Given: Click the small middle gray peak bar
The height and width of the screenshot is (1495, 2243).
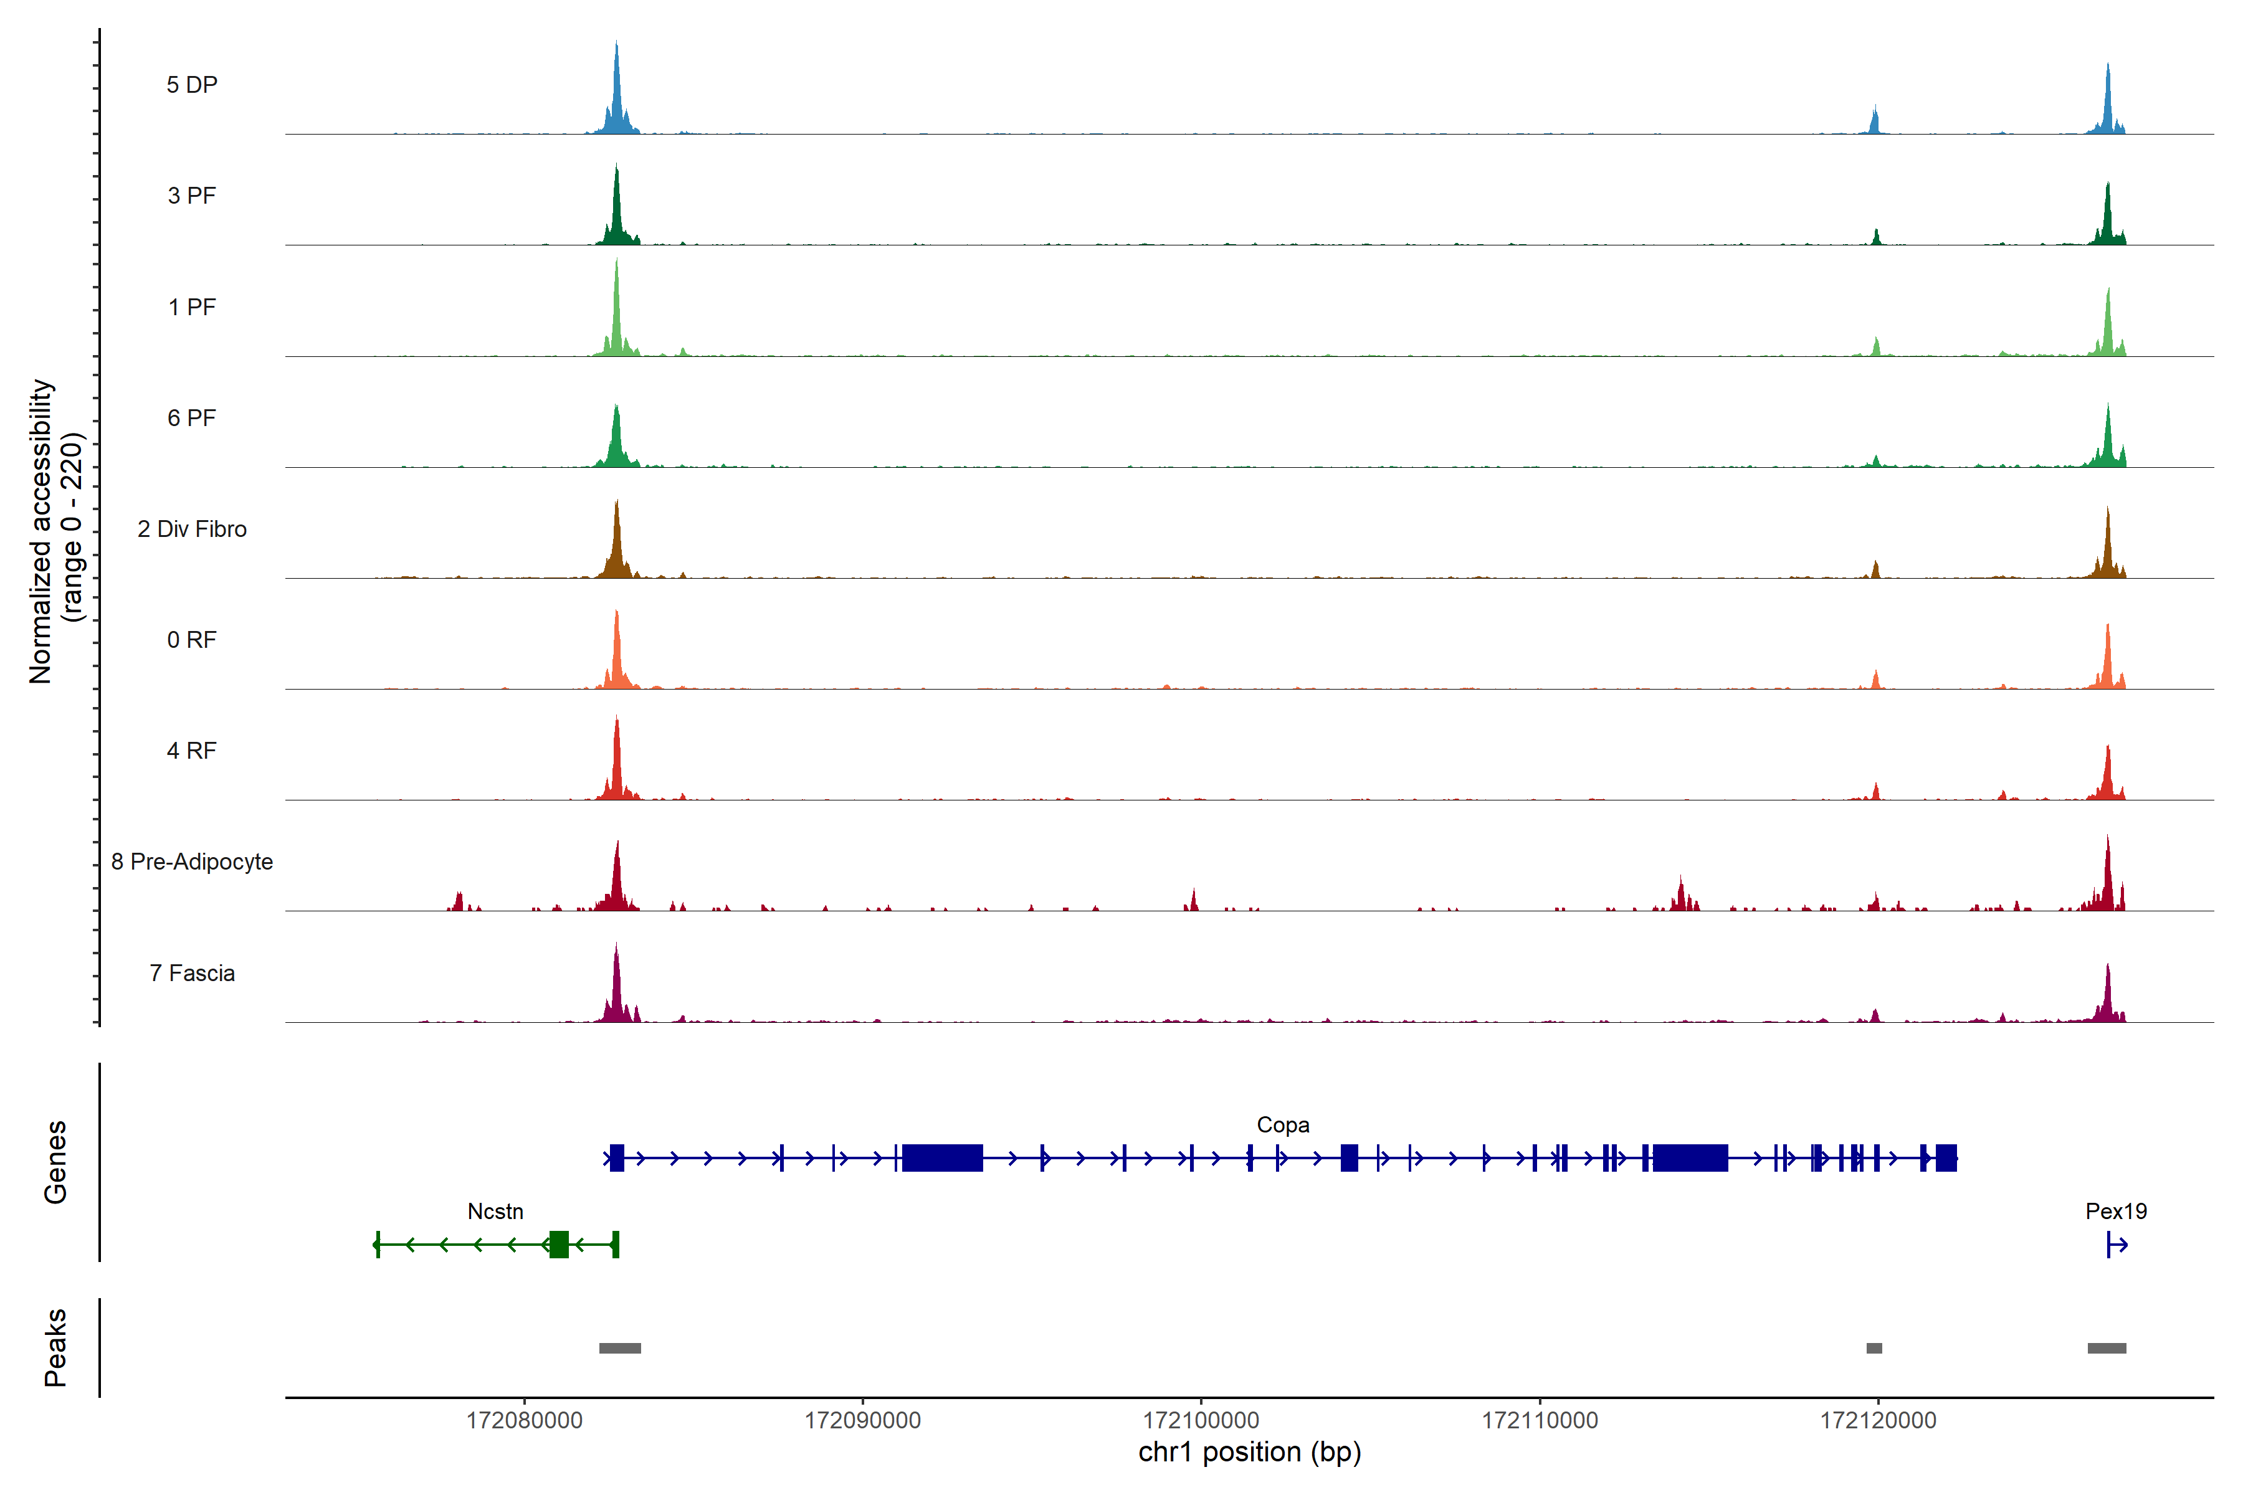Looking at the screenshot, I should coord(1874,1348).
